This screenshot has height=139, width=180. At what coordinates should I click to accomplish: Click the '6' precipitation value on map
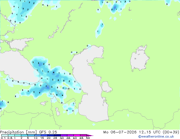[54, 73]
